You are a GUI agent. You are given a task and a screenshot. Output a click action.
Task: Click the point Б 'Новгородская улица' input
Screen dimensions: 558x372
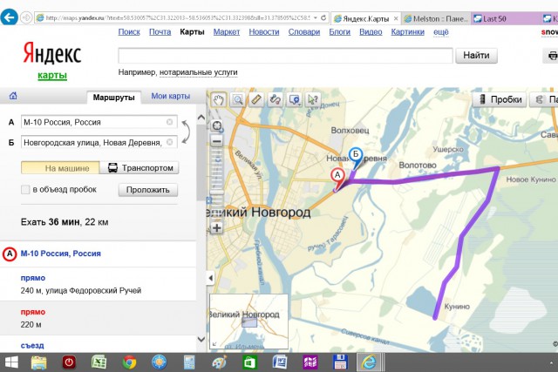pos(99,142)
